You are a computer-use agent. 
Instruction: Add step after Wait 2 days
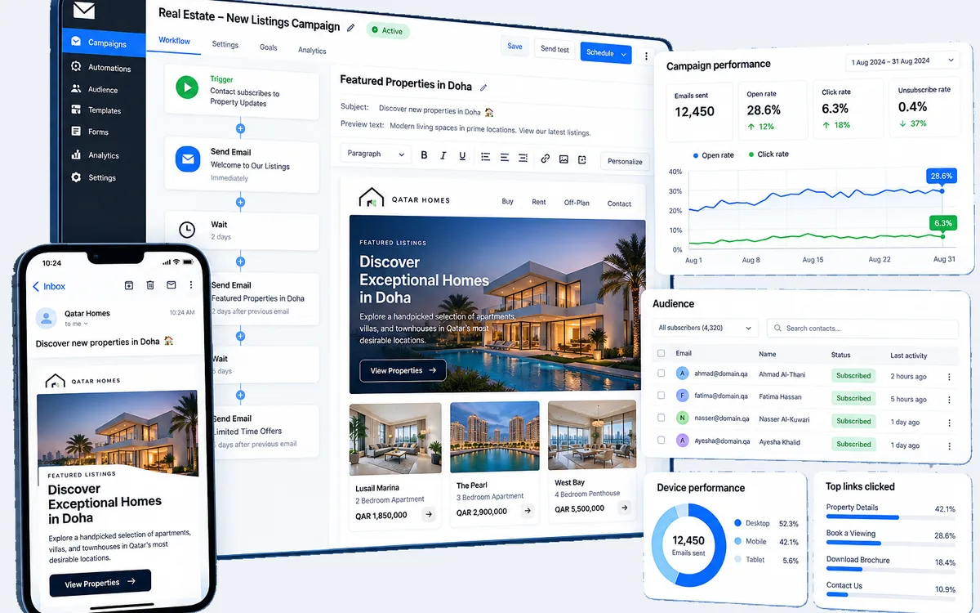(240, 262)
